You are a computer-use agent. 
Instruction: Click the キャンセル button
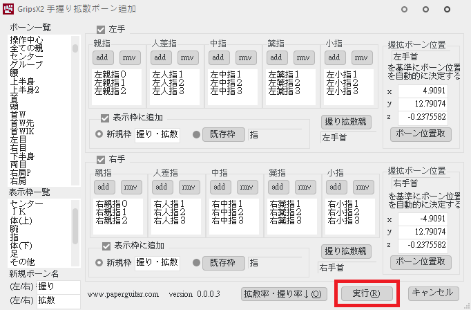[x=434, y=293]
